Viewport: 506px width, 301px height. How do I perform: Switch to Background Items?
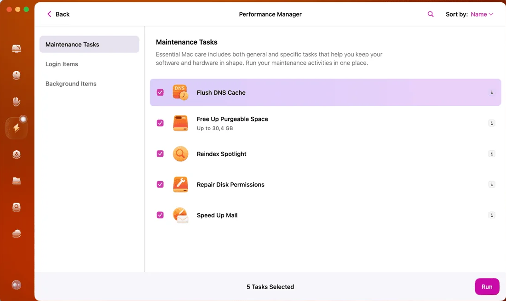click(71, 84)
